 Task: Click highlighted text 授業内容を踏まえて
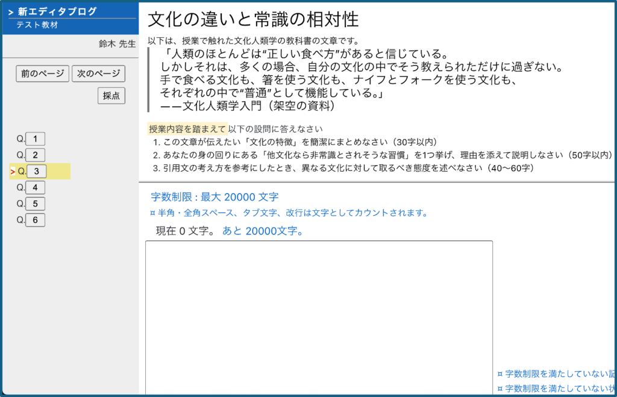pos(187,129)
